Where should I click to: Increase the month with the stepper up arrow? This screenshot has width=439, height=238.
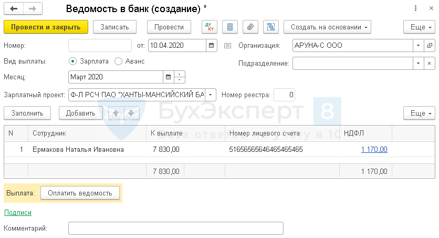pos(180,74)
